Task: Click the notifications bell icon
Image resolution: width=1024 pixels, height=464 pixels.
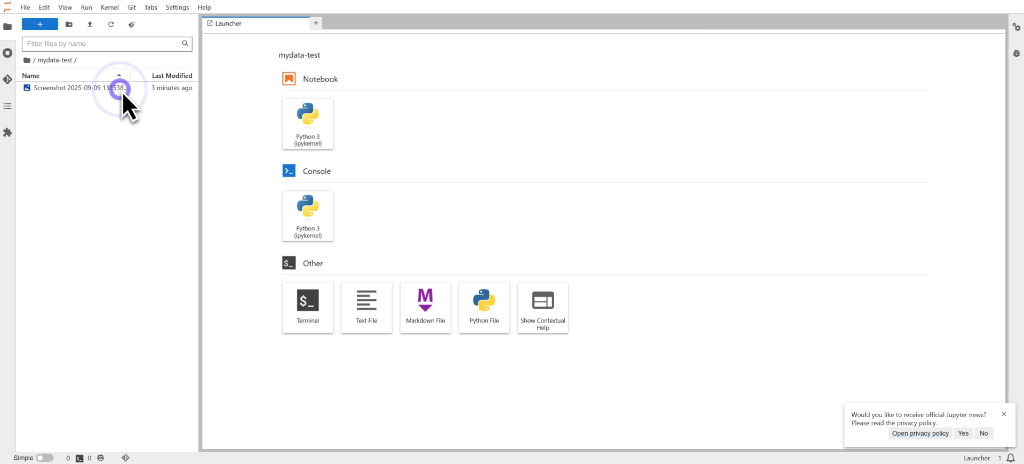Action: point(1010,458)
